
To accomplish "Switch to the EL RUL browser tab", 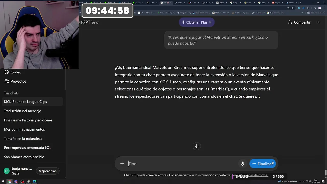I will pyautogui.click(x=194, y=3).
